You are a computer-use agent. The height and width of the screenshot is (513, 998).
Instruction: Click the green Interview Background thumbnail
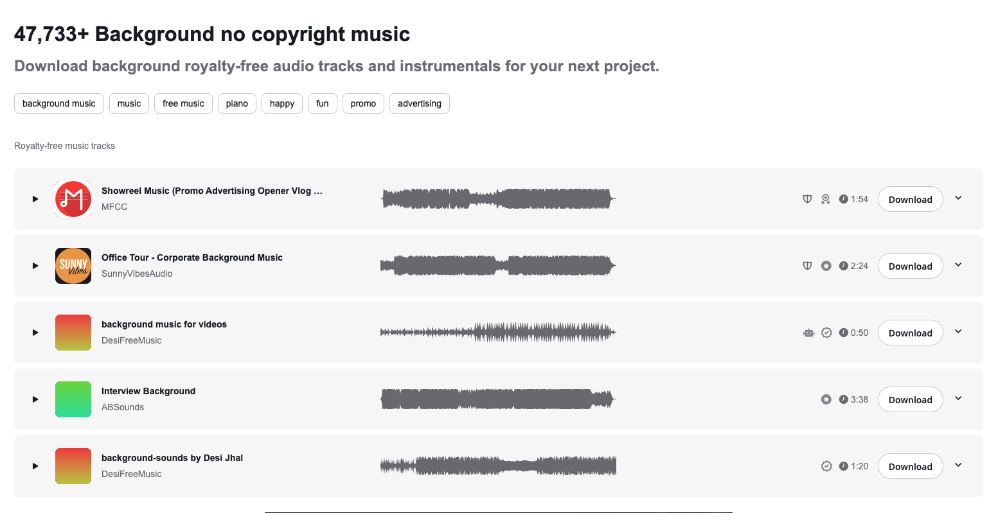(x=73, y=399)
